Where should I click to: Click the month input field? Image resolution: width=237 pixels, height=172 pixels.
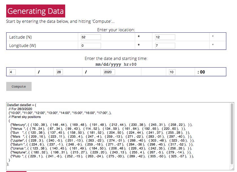coord(12,72)
